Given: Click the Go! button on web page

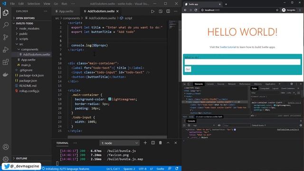Looking at the screenshot, I should pyautogui.click(x=188, y=69).
